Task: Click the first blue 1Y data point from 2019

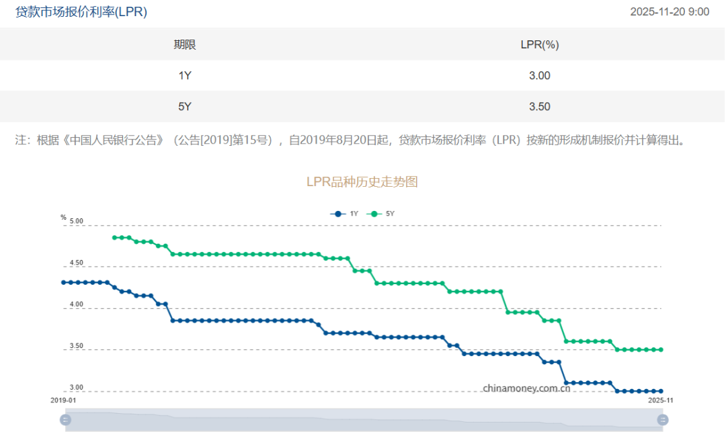Action: [63, 282]
